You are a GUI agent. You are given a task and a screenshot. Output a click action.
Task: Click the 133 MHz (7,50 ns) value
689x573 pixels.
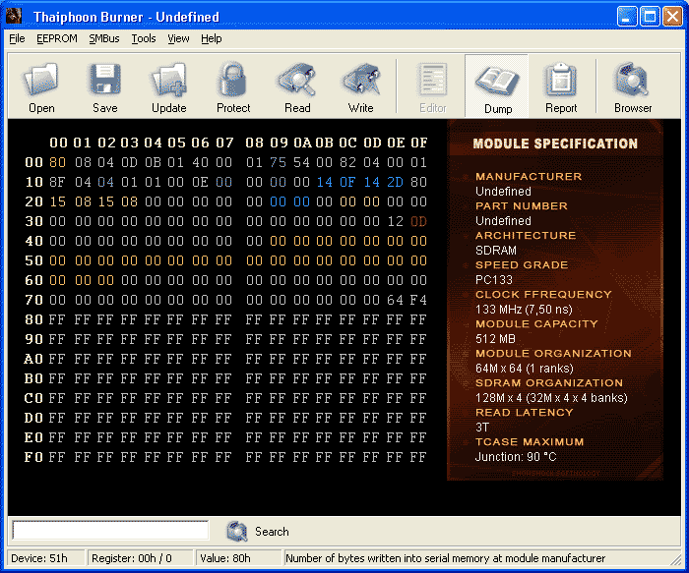coord(524,310)
